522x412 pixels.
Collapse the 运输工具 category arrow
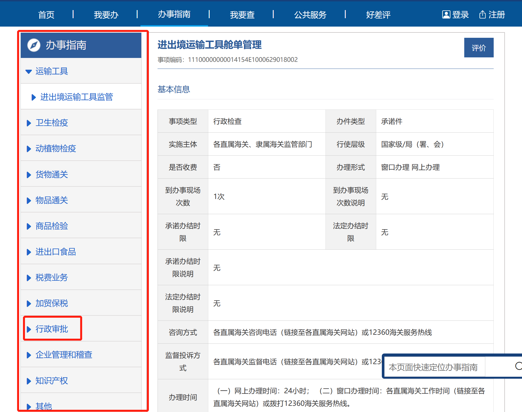coord(29,72)
